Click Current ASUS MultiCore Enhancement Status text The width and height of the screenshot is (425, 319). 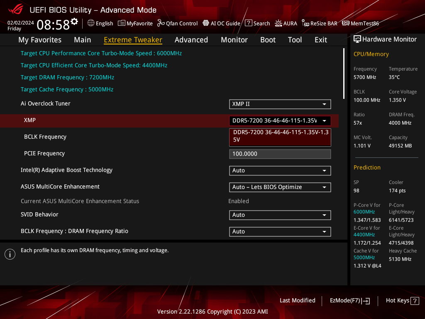pyautogui.click(x=80, y=201)
